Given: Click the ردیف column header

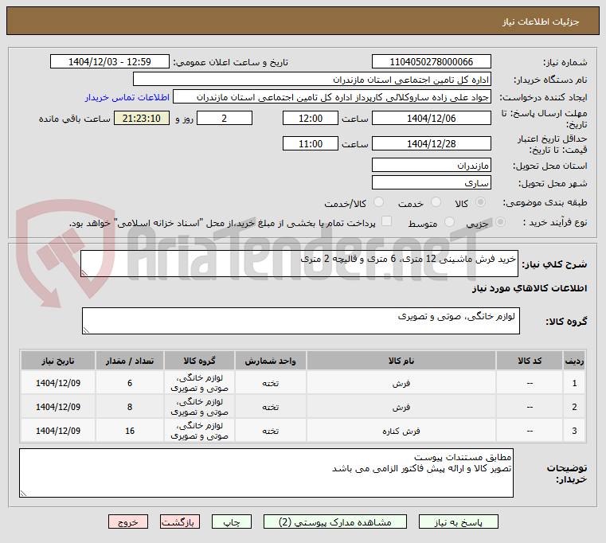Looking at the screenshot, I should coord(574,361).
